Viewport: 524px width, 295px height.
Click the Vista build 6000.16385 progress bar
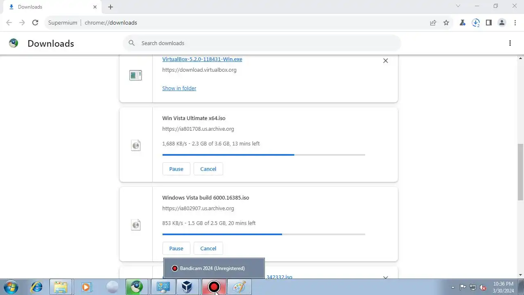click(264, 234)
